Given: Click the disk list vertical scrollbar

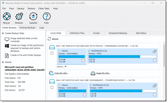Looking at the screenshot, I should (x=164, y=55).
